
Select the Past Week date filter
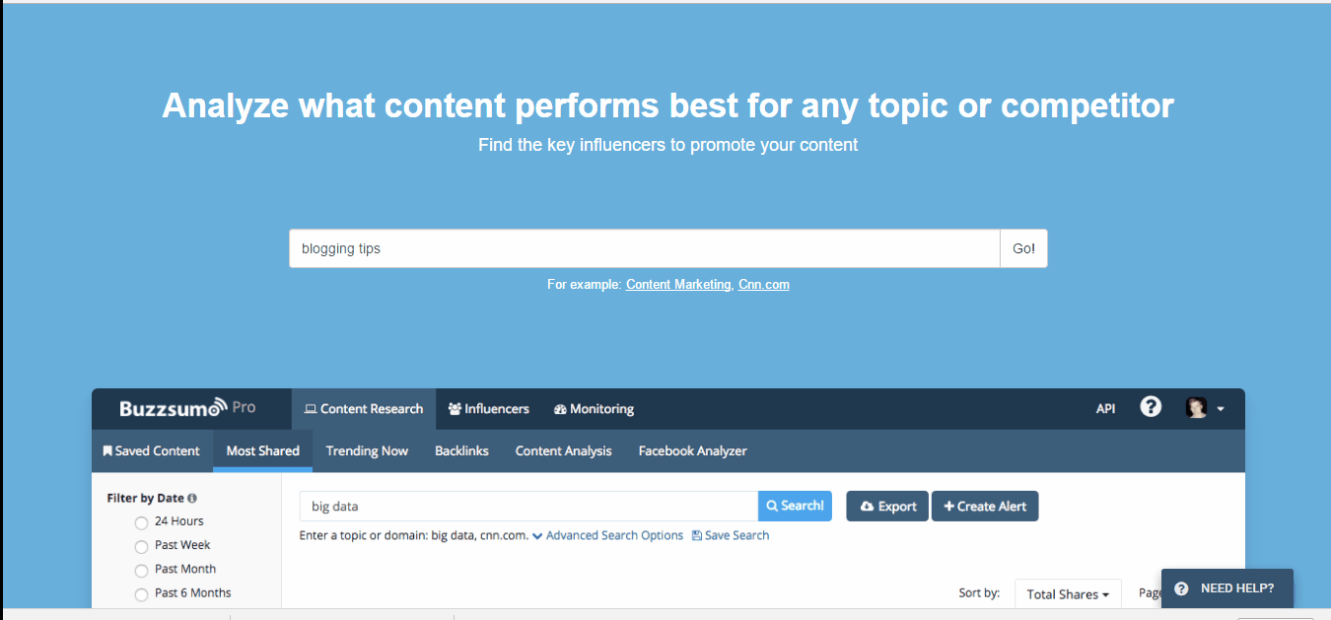point(141,545)
